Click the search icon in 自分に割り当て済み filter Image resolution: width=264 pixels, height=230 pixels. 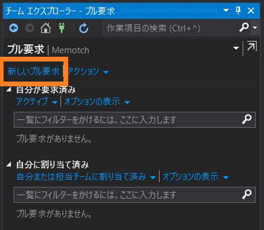[247, 195]
